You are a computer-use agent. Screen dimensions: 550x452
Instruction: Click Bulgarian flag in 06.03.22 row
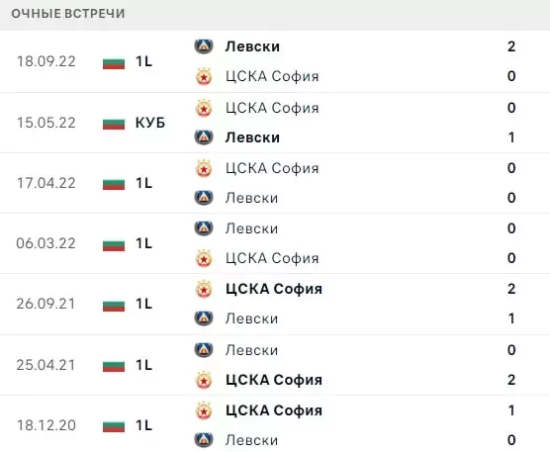pyautogui.click(x=114, y=243)
